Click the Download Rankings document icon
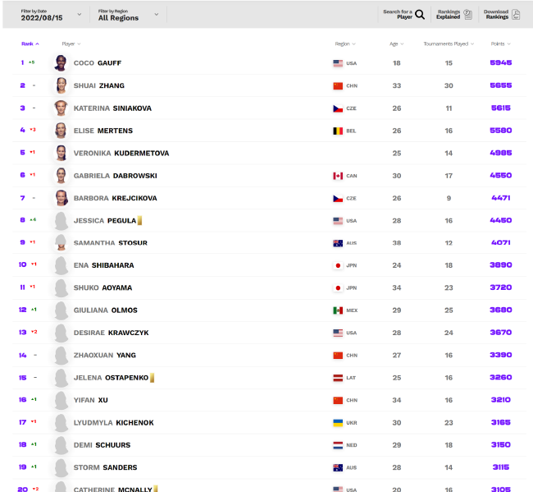Screen dimensions: 533x492 [x=516, y=14]
